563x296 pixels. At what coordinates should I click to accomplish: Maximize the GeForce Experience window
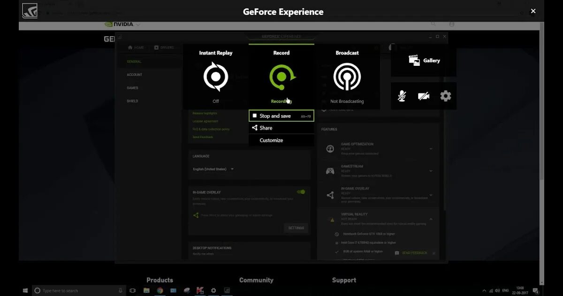[x=437, y=37]
